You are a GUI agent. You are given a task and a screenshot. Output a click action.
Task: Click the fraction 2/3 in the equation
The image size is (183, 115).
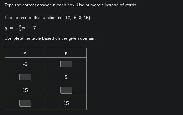[20, 28]
